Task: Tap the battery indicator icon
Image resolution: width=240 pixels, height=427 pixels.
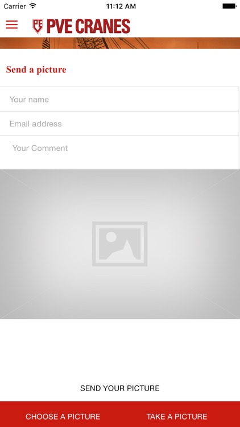Action: click(x=229, y=6)
